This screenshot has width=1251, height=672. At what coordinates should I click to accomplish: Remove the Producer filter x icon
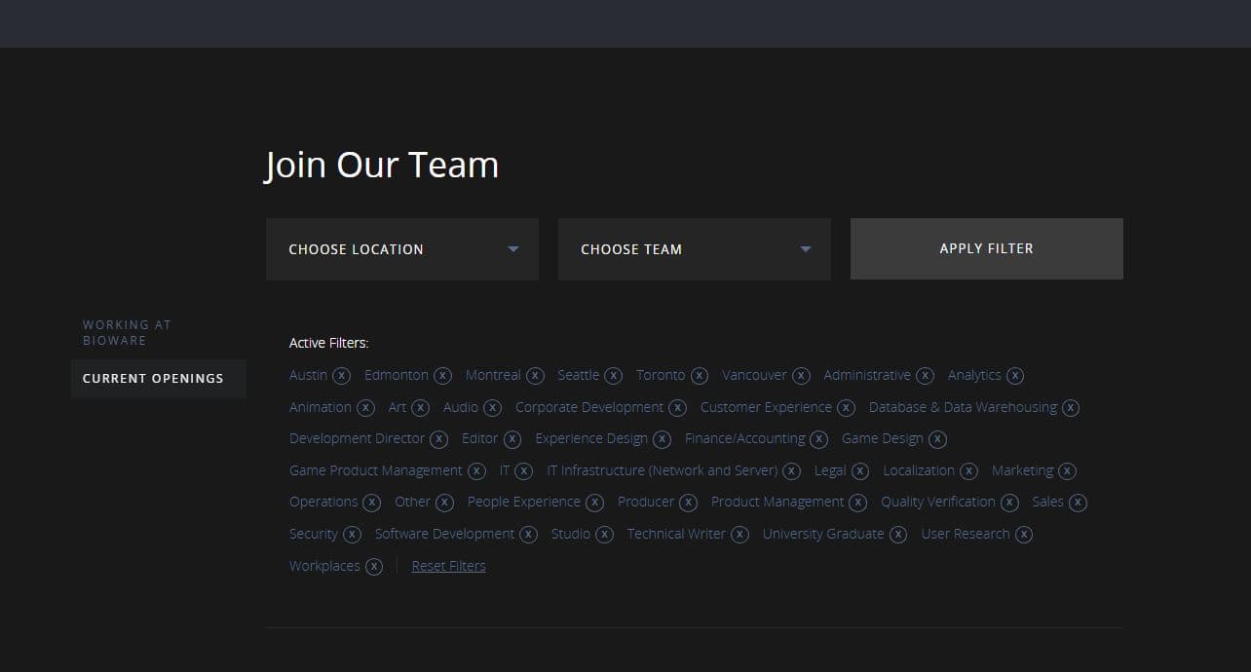(x=688, y=503)
